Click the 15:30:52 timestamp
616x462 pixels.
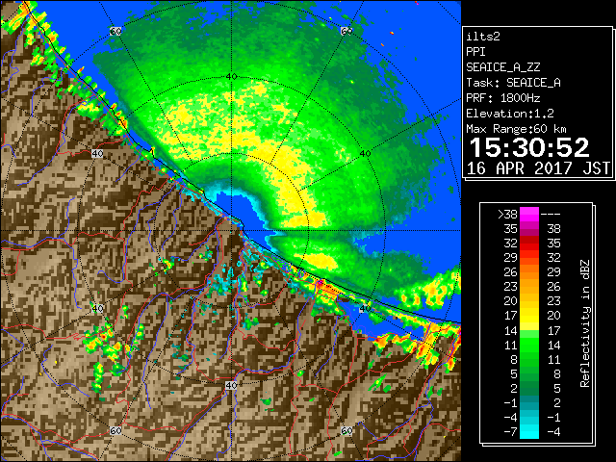pos(529,147)
